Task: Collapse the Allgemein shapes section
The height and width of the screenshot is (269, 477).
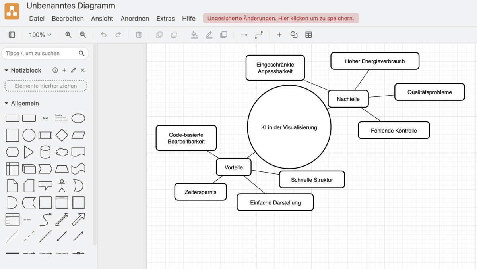Action: pos(6,103)
